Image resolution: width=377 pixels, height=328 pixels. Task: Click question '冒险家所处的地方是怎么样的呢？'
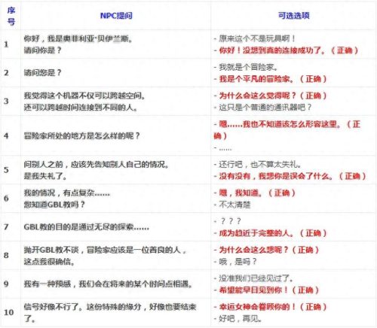click(81, 135)
